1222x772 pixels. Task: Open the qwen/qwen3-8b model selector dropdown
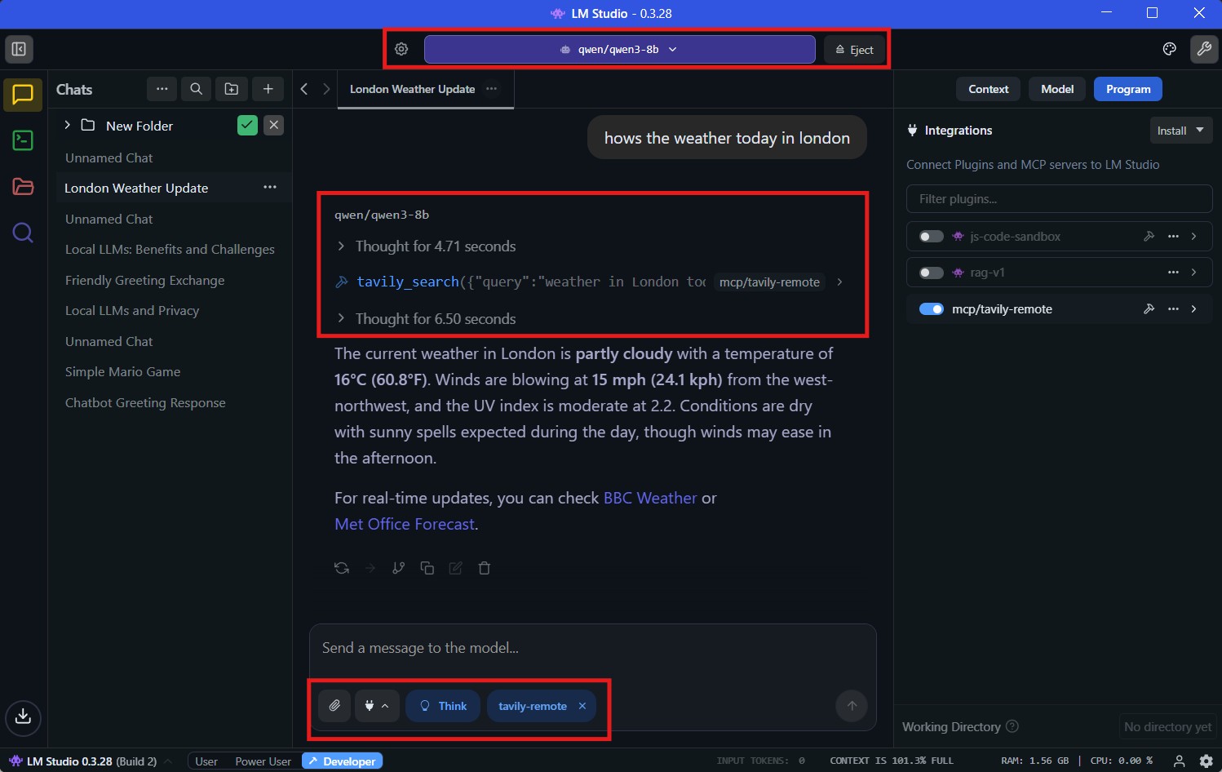point(619,49)
